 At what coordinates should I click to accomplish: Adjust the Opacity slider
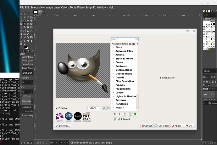coord(209,94)
